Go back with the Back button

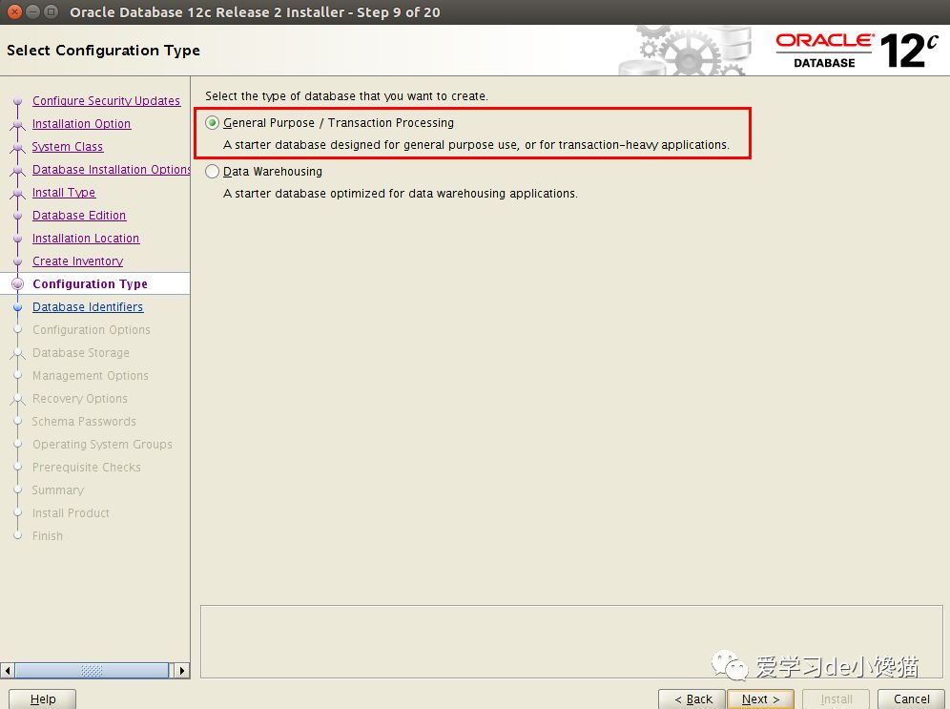coord(692,699)
